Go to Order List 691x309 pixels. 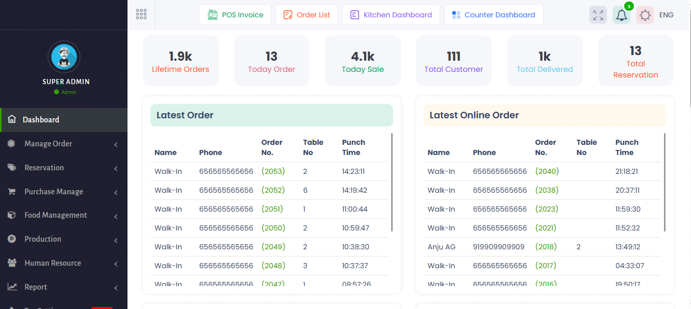point(306,15)
